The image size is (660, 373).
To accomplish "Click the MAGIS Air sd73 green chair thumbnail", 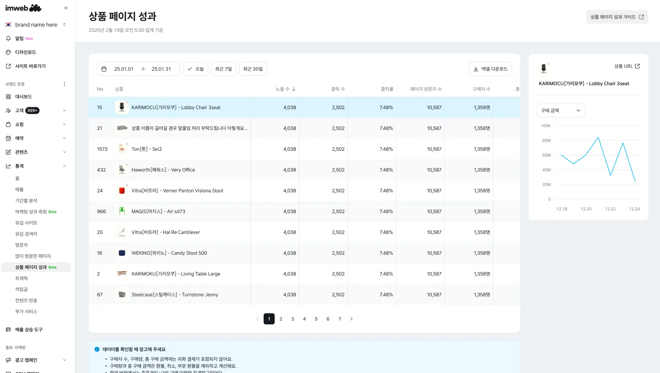I will click(122, 211).
